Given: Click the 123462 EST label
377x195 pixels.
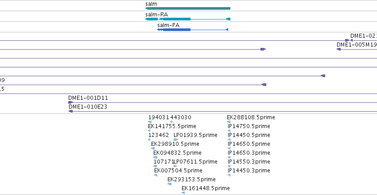Looking at the screenshot, I should tap(159, 135).
